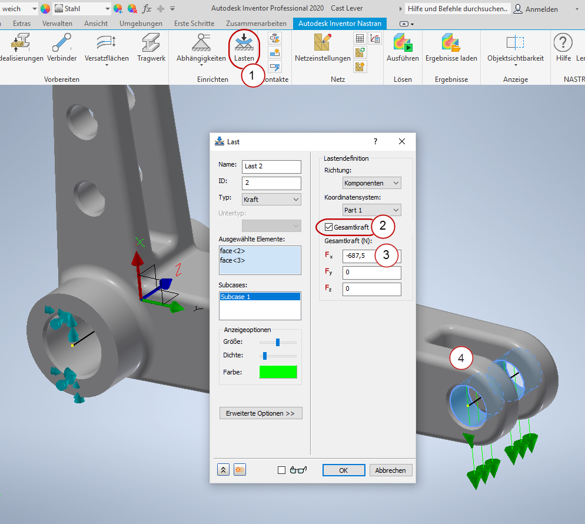
Task: Open the Erste Schritte tab
Action: [x=194, y=24]
